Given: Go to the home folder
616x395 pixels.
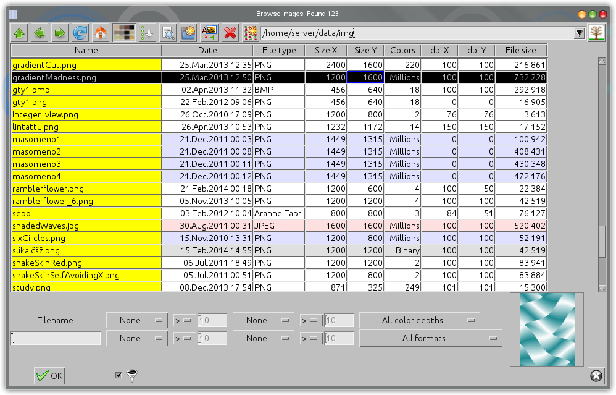Looking at the screenshot, I should coord(101,33).
